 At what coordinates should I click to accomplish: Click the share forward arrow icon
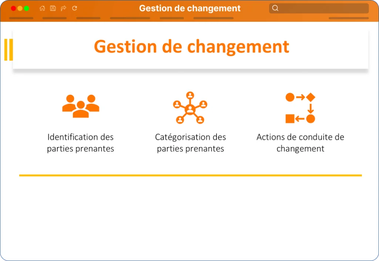pos(64,8)
